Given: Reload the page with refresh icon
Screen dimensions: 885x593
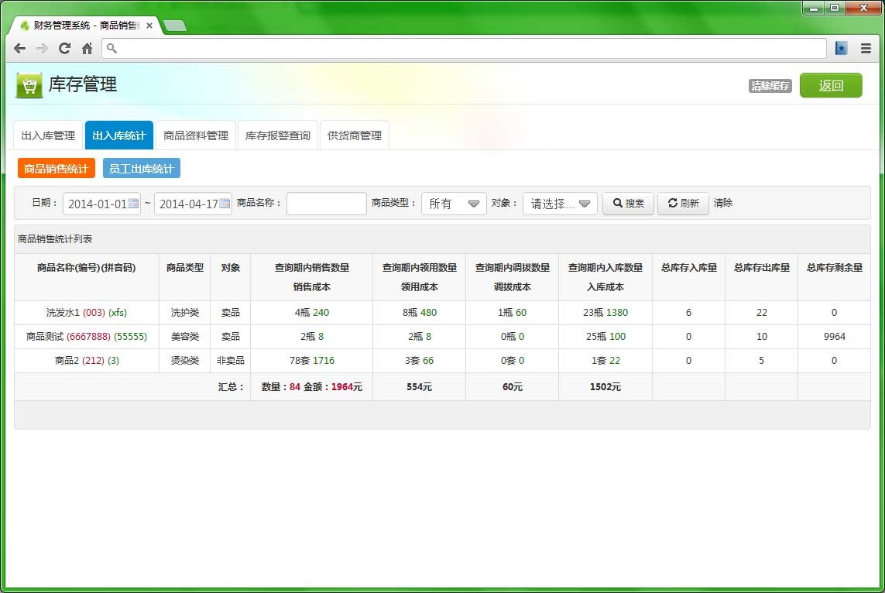Looking at the screenshot, I should click(64, 48).
